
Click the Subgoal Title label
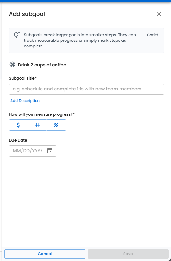[23, 78]
